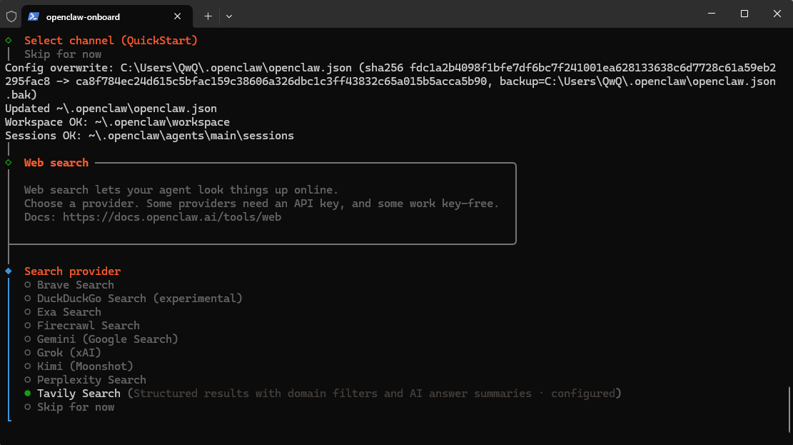Select Grok (xAI) option
793x445 pixels.
click(x=69, y=353)
